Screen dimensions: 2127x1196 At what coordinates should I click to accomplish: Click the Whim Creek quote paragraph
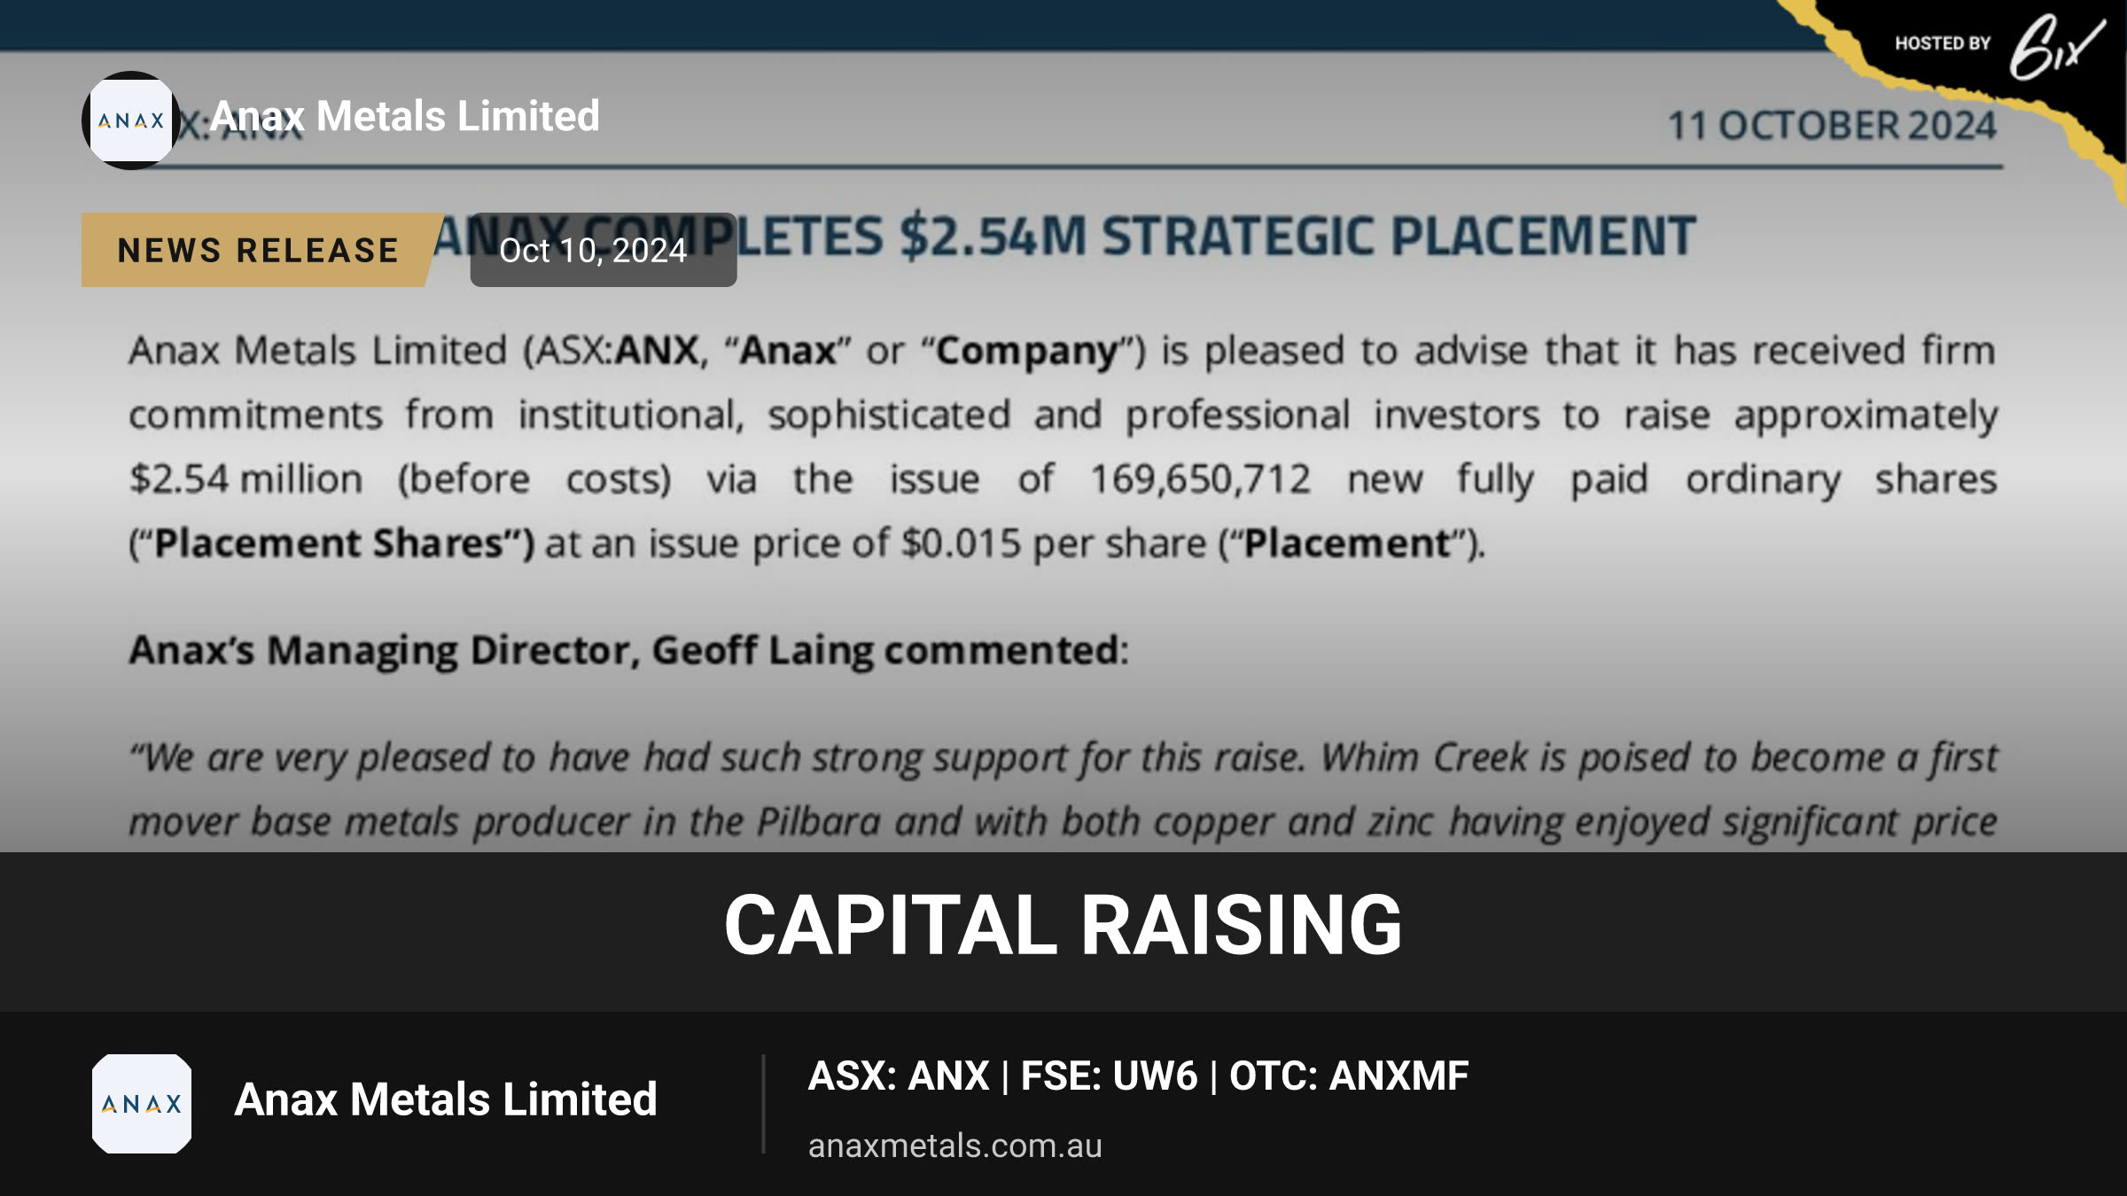(1063, 789)
